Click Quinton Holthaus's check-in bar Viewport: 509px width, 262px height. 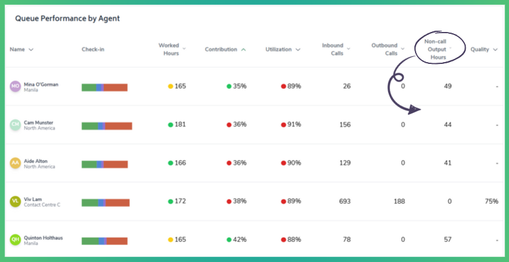coord(105,241)
